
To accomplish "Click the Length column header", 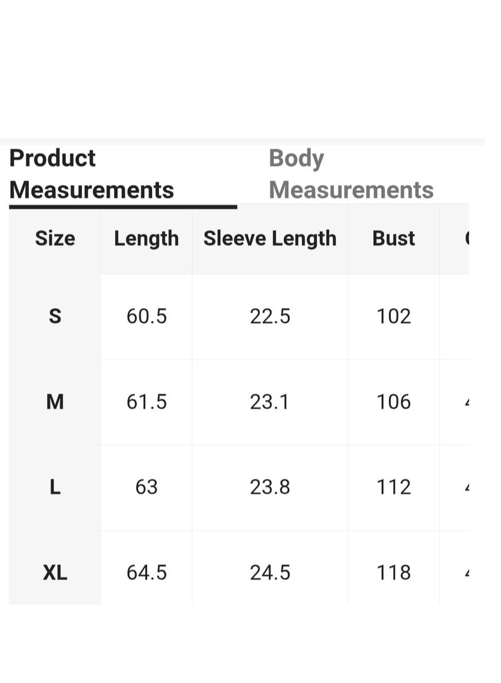I will 147,239.
